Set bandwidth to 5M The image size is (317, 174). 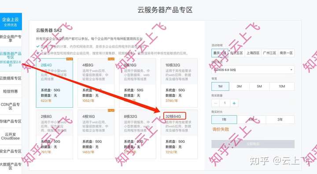click(259, 87)
